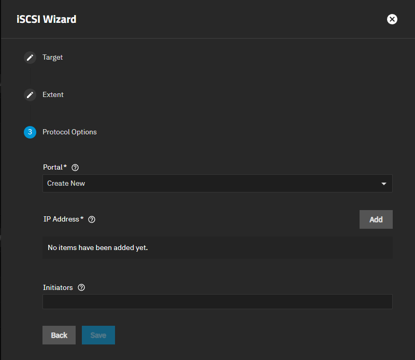Click the edit pencil icon beside Extent
The width and height of the screenshot is (415, 360).
coord(30,95)
